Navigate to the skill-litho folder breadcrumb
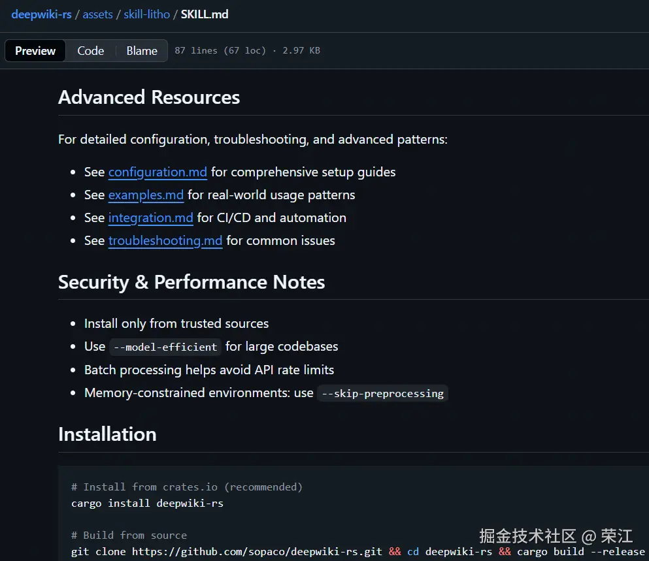This screenshot has height=561, width=649. tap(148, 14)
